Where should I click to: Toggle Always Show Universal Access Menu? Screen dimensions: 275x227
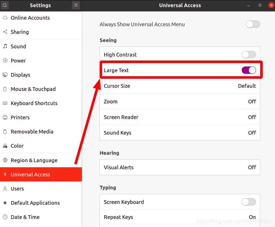[x=253, y=24]
